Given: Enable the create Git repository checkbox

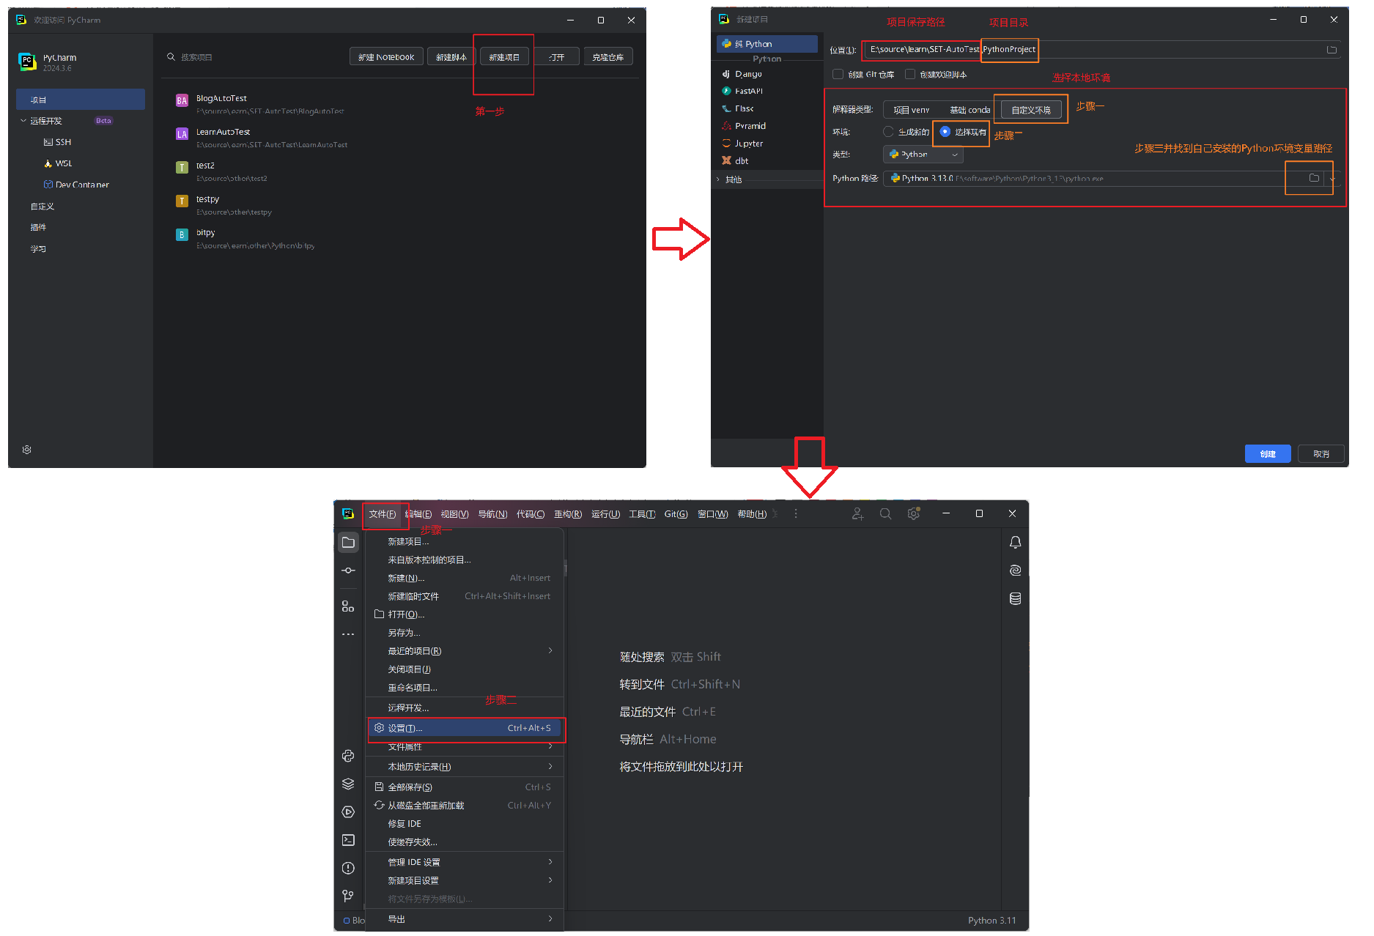Looking at the screenshot, I should pos(838,74).
